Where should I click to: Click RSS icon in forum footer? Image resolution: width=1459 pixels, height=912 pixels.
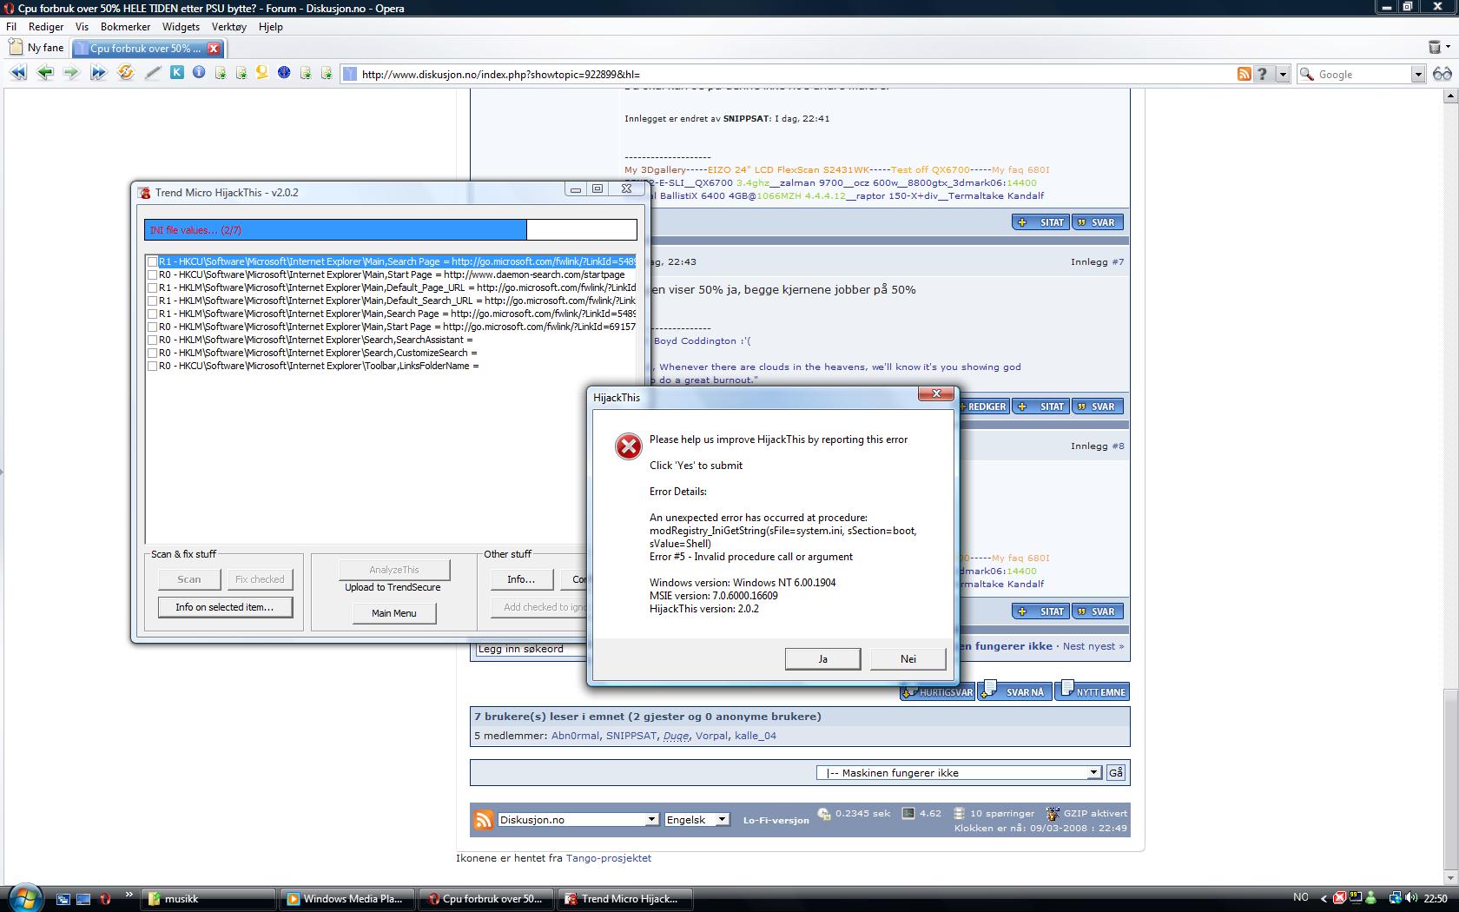pyautogui.click(x=484, y=820)
